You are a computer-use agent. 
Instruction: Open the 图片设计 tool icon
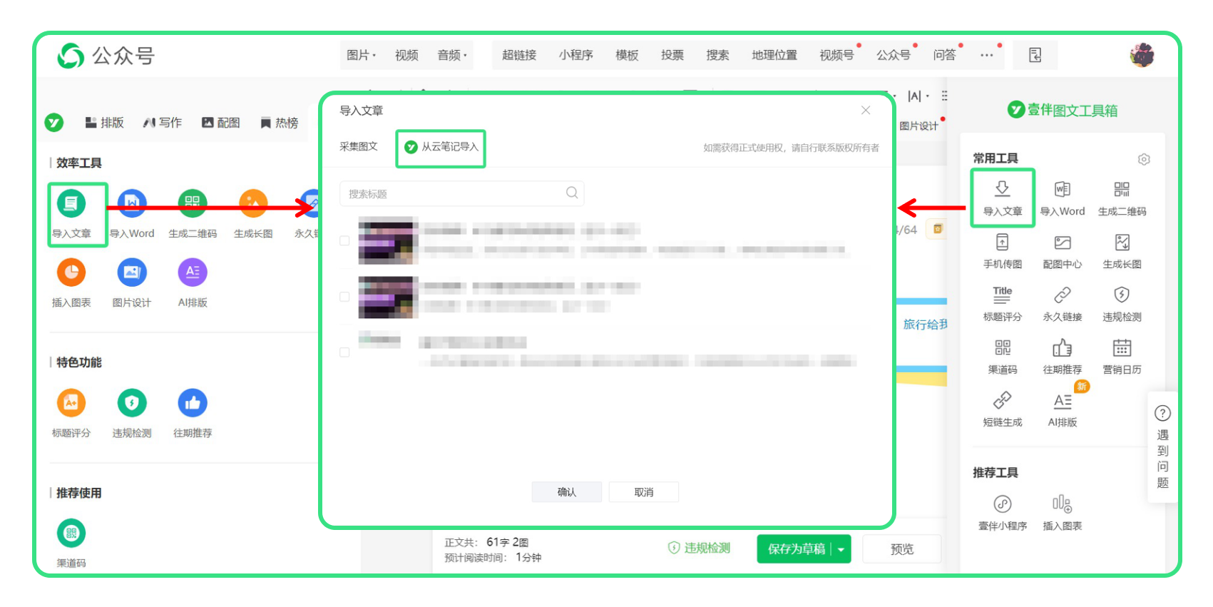click(x=132, y=272)
